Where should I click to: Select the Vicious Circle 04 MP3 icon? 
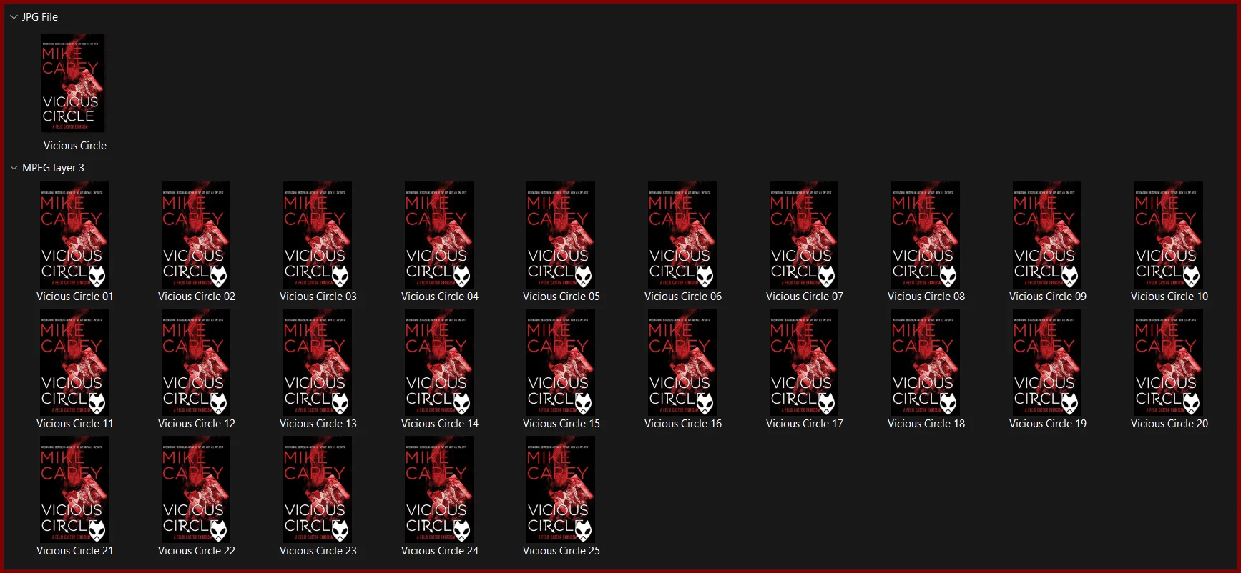[x=439, y=235]
